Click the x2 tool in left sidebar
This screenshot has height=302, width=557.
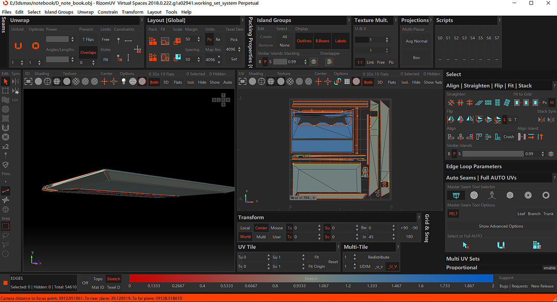6,146
